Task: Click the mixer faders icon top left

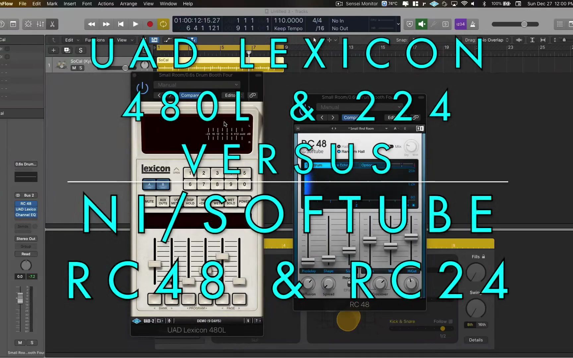Action: click(40, 24)
